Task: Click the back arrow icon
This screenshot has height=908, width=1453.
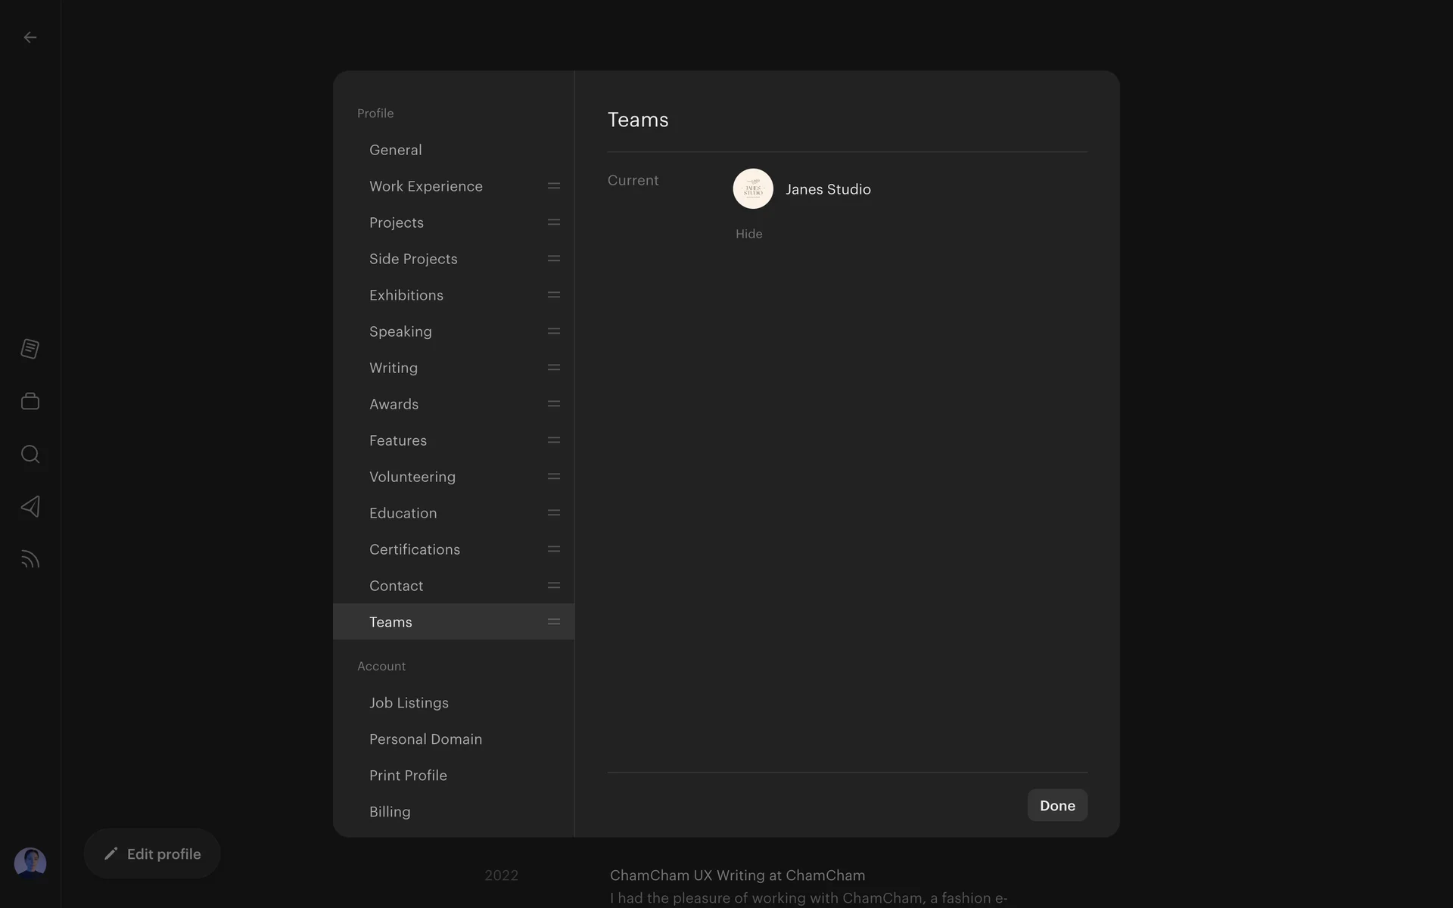Action: (30, 37)
